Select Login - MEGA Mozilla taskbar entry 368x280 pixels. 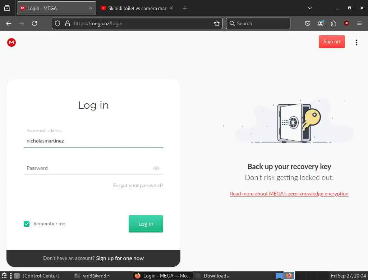(x=163, y=276)
